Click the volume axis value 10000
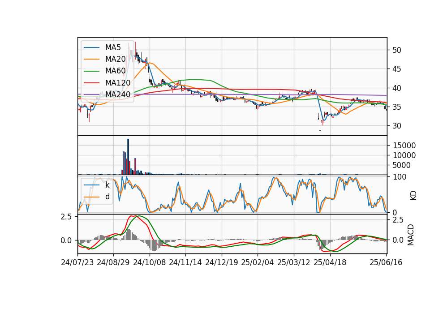Image resolution: width=430 pixels, height=309 pixels. (x=404, y=155)
